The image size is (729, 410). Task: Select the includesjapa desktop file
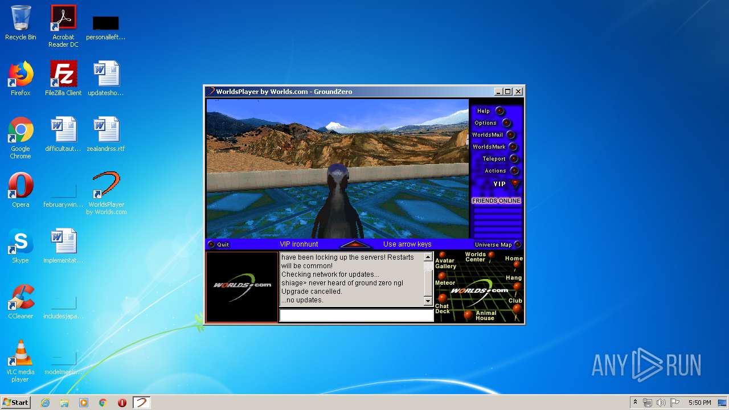(63, 306)
